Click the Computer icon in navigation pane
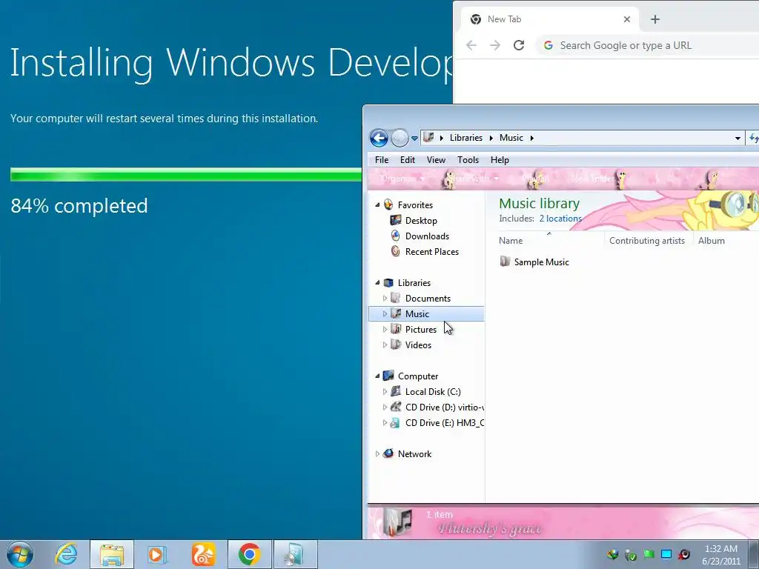Viewport: 759px width, 569px height. tap(388, 376)
